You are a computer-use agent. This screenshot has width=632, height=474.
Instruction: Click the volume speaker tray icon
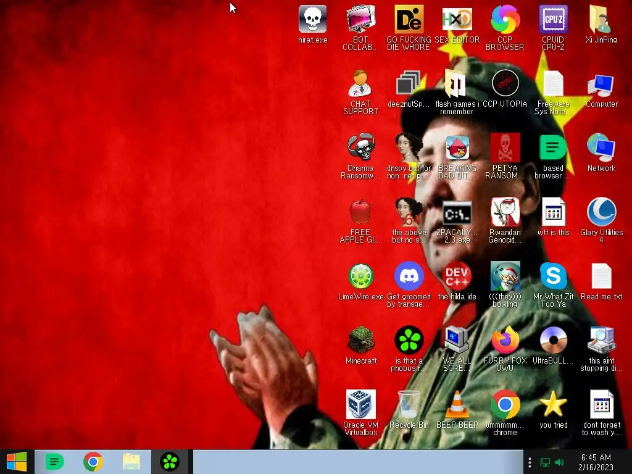[x=559, y=462]
